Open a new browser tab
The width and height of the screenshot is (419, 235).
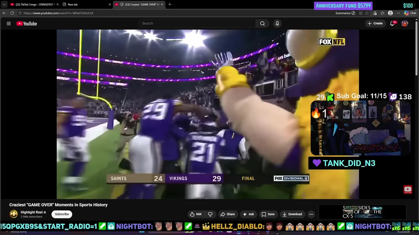pos(170,5)
